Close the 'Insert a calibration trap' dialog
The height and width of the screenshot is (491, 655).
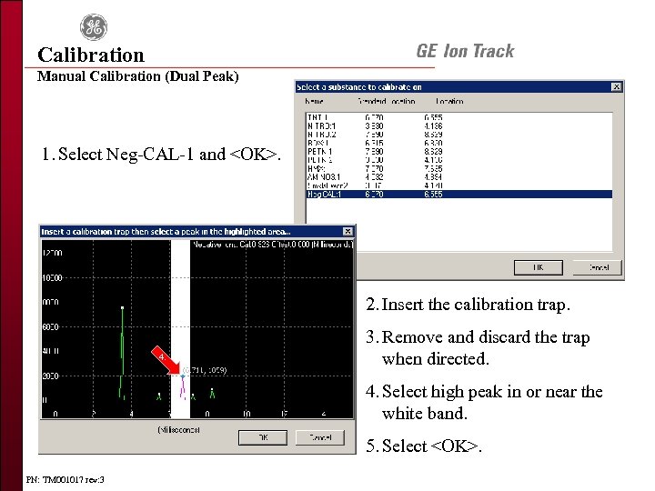click(348, 231)
